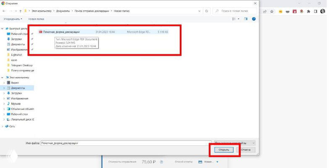Image resolution: width=336 pixels, height=168 pixels.
Task: Open the 'ozon' folder
Action: [14, 60]
